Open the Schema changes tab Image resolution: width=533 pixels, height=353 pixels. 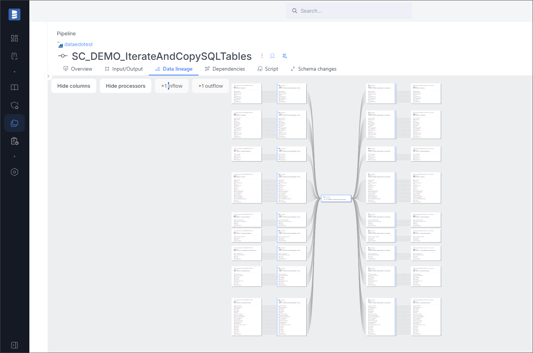(313, 69)
